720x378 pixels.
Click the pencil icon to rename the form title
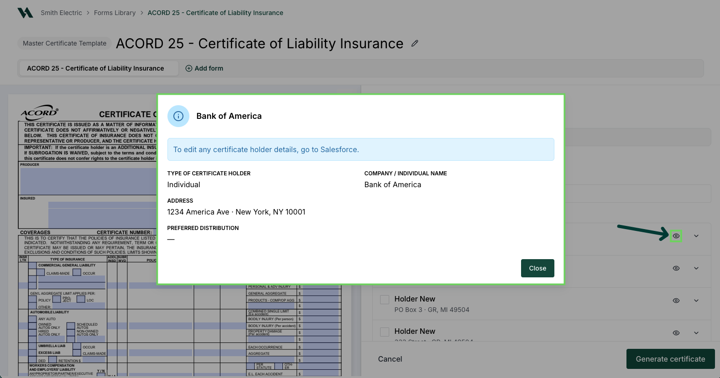(x=415, y=43)
